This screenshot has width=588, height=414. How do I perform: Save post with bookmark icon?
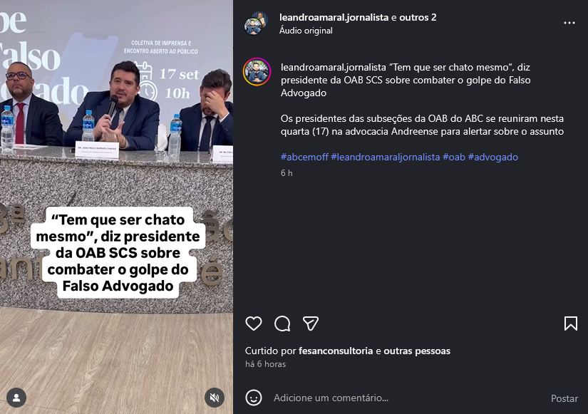click(570, 324)
